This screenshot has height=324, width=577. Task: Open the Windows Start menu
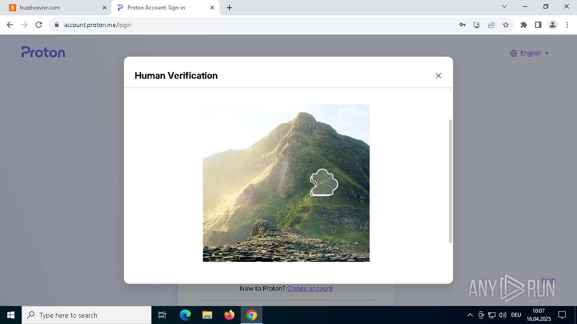pyautogui.click(x=11, y=315)
